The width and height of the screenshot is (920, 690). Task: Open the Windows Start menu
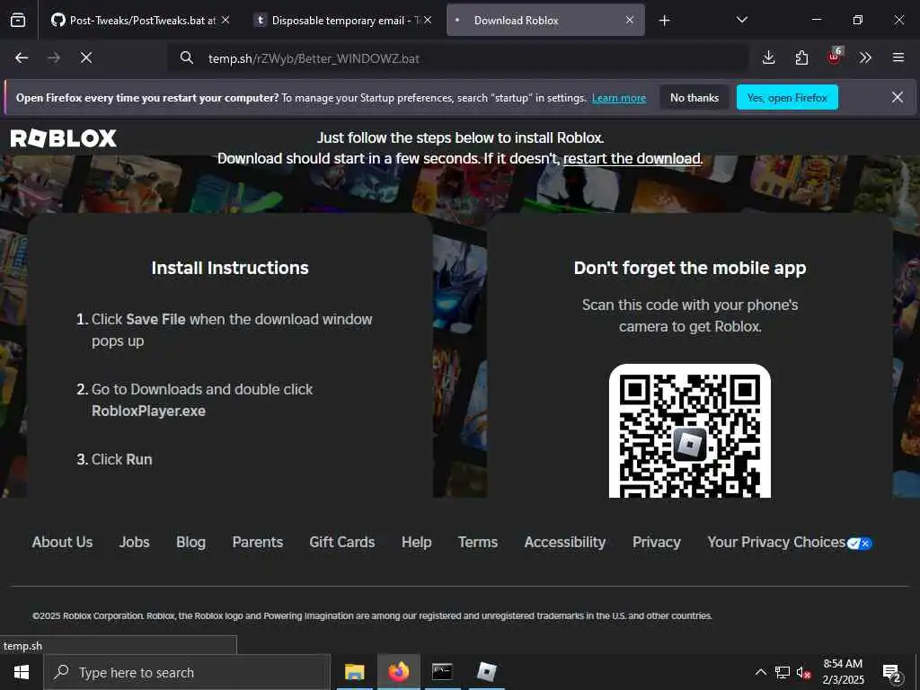coord(22,672)
